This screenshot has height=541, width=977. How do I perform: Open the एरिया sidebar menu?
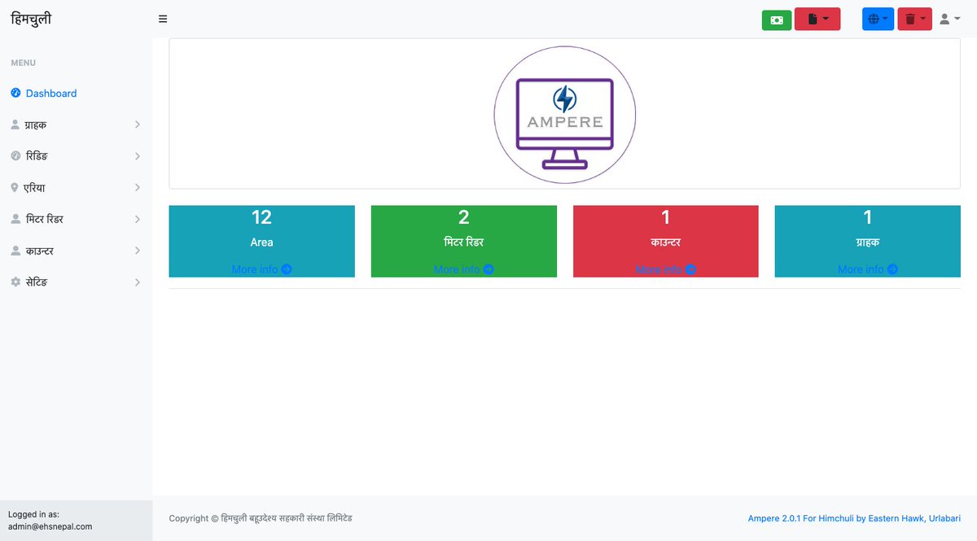tap(76, 188)
